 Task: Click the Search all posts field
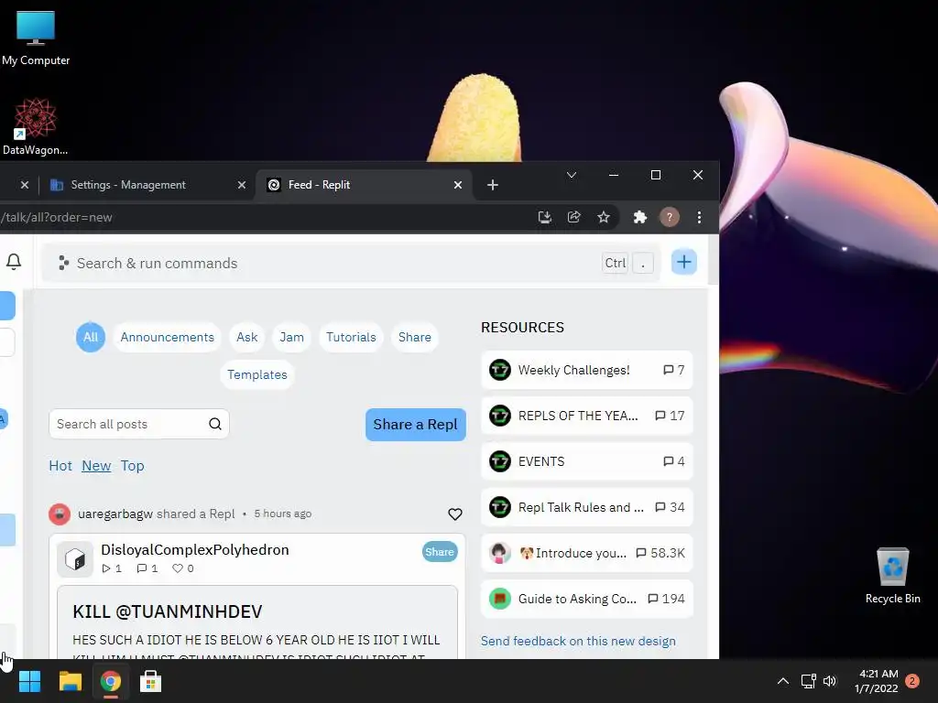coord(139,424)
